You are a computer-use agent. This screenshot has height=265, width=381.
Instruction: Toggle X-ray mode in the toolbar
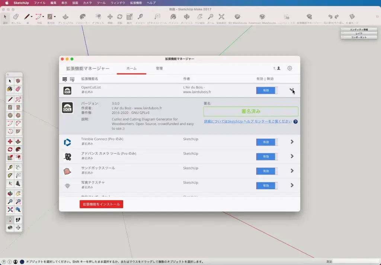pos(352,17)
